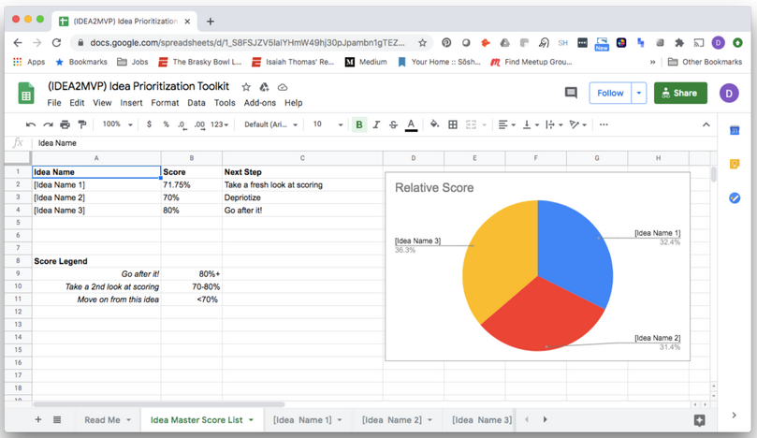Open Tasks in side panel
757x438 pixels.
pos(735,198)
